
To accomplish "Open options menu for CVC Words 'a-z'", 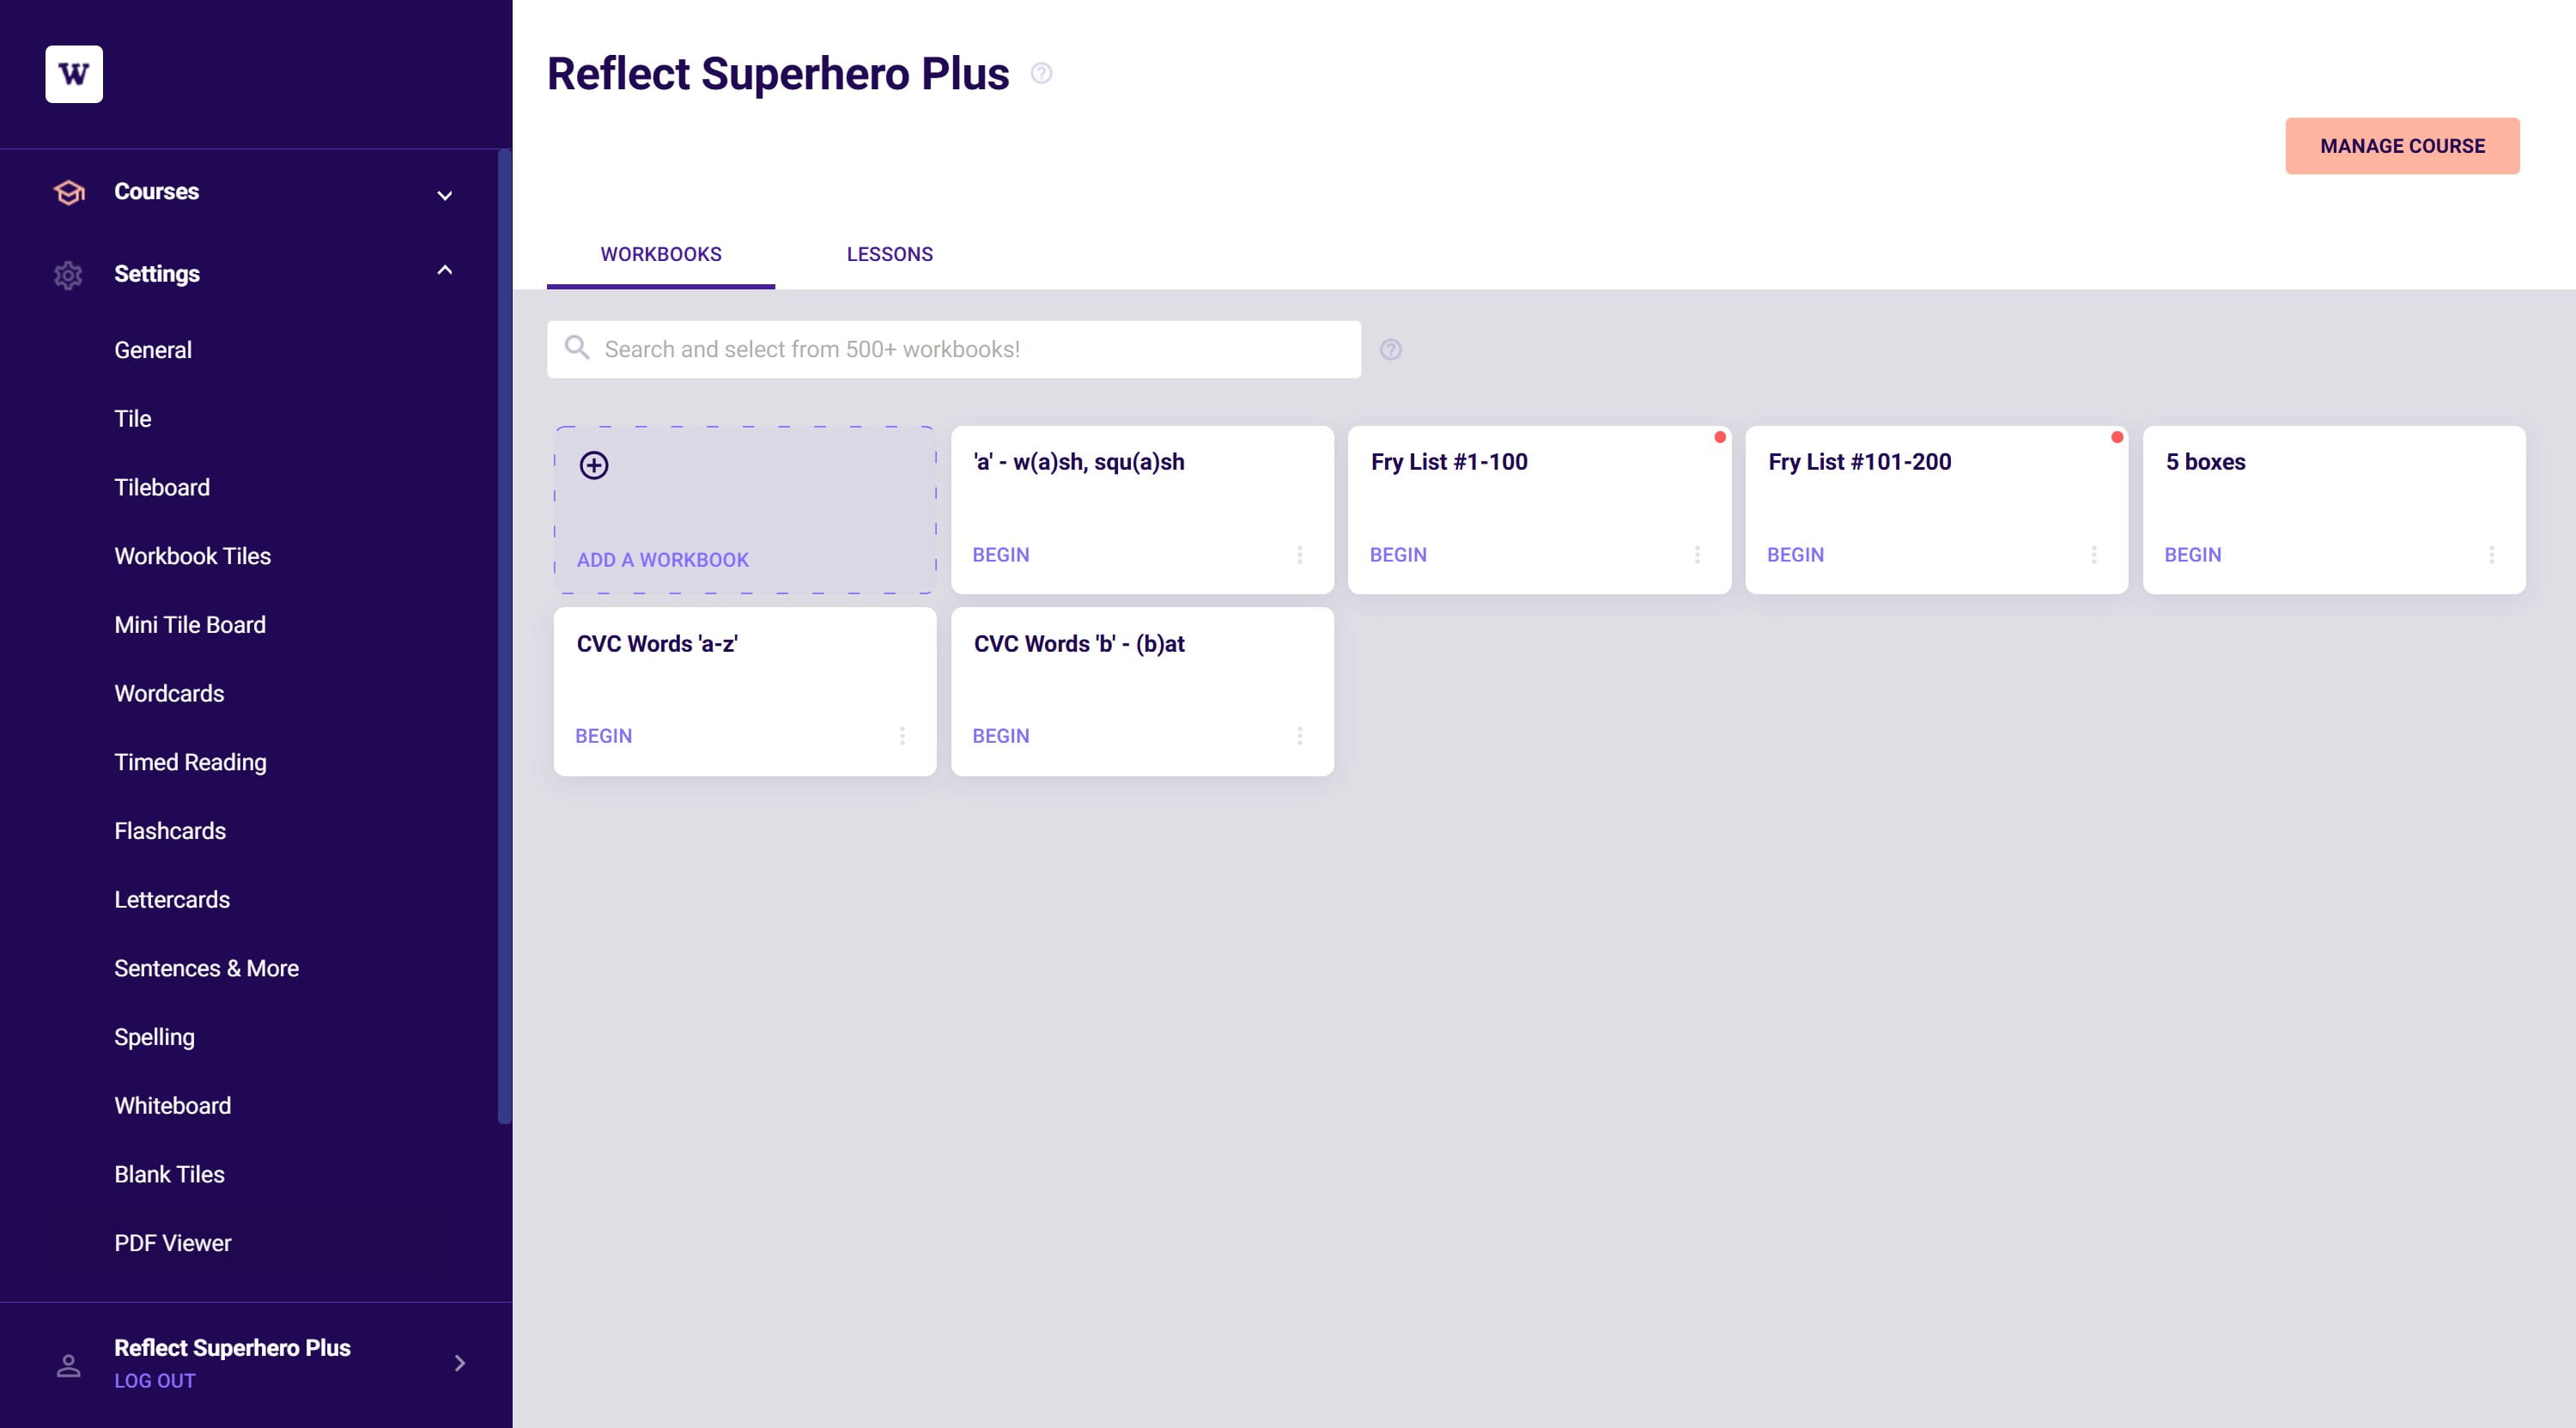I will pyautogui.click(x=902, y=736).
